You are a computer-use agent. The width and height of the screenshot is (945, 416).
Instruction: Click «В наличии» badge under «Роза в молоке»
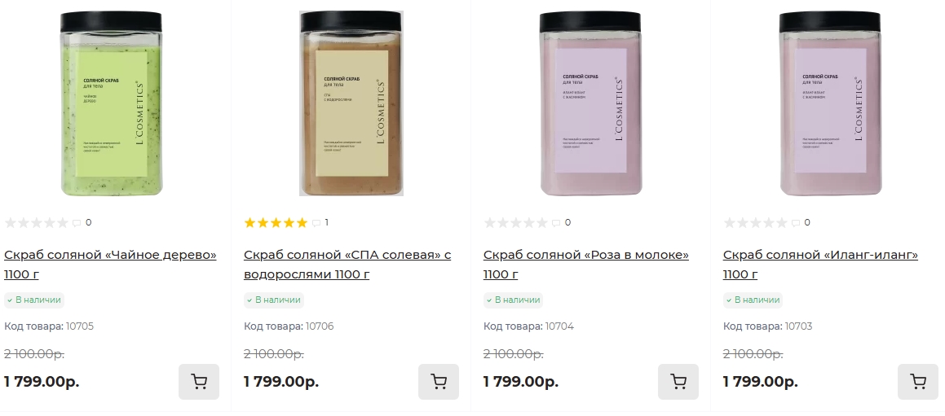pyautogui.click(x=513, y=300)
